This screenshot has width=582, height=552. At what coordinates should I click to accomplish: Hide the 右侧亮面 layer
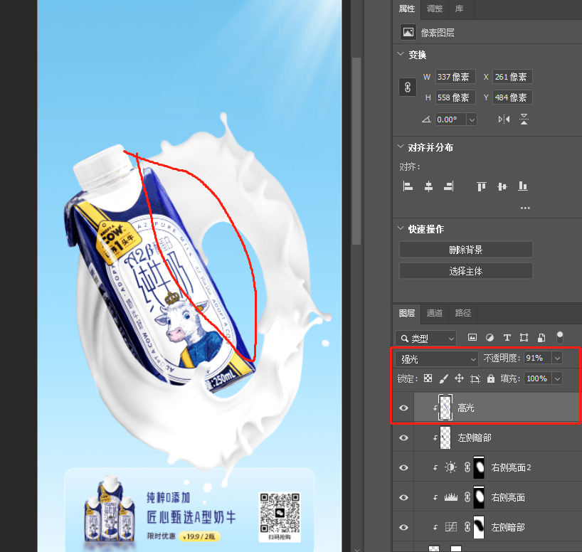click(403, 497)
